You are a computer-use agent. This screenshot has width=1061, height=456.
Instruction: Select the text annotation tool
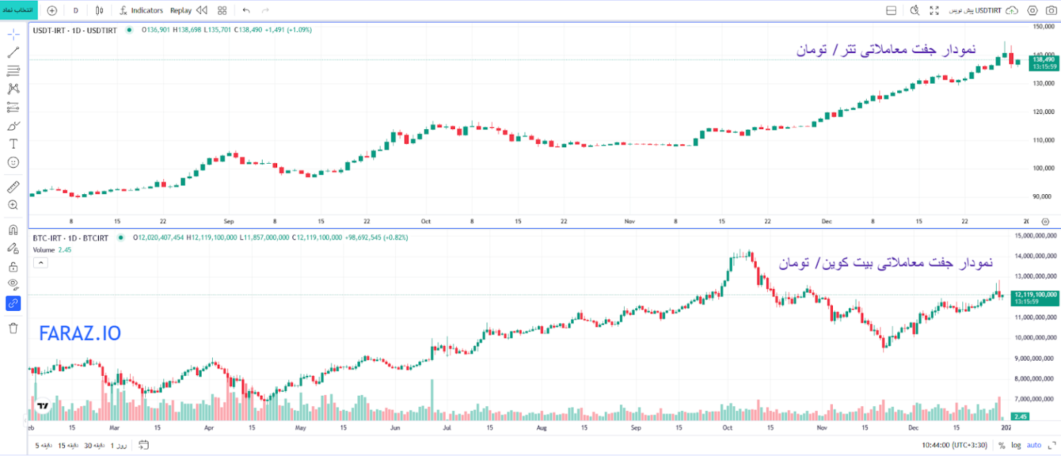pos(13,144)
